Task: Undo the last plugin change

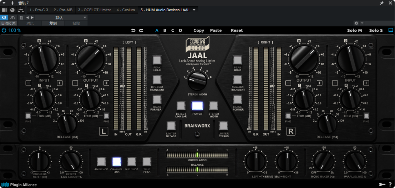Action: coord(133,30)
